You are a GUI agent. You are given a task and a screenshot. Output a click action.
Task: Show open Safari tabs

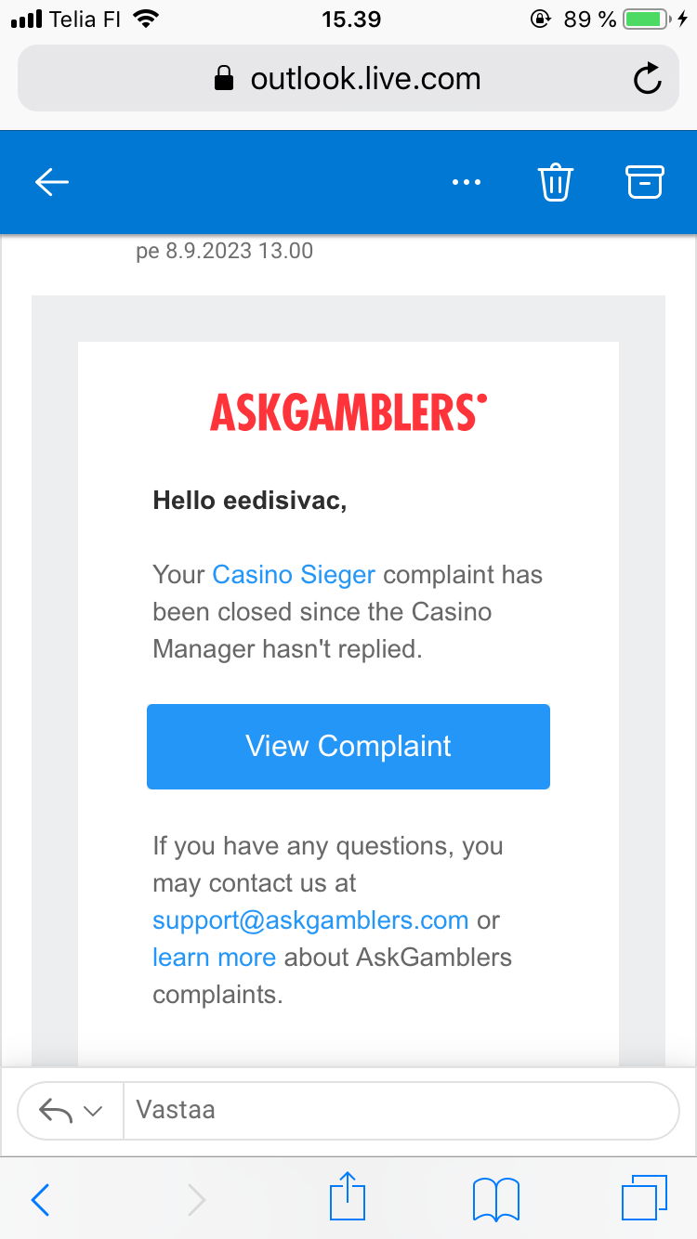pos(643,1198)
